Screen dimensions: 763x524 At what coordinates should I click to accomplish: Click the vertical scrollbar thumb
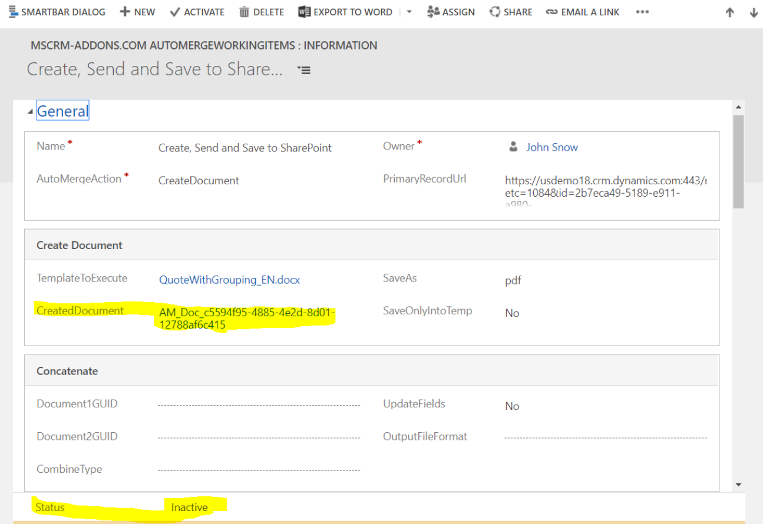tap(739, 161)
